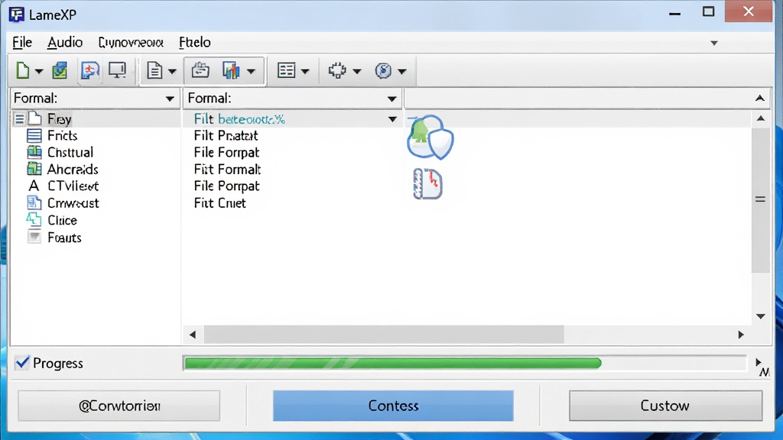Click the menu bar overflow arrow

pyautogui.click(x=714, y=43)
